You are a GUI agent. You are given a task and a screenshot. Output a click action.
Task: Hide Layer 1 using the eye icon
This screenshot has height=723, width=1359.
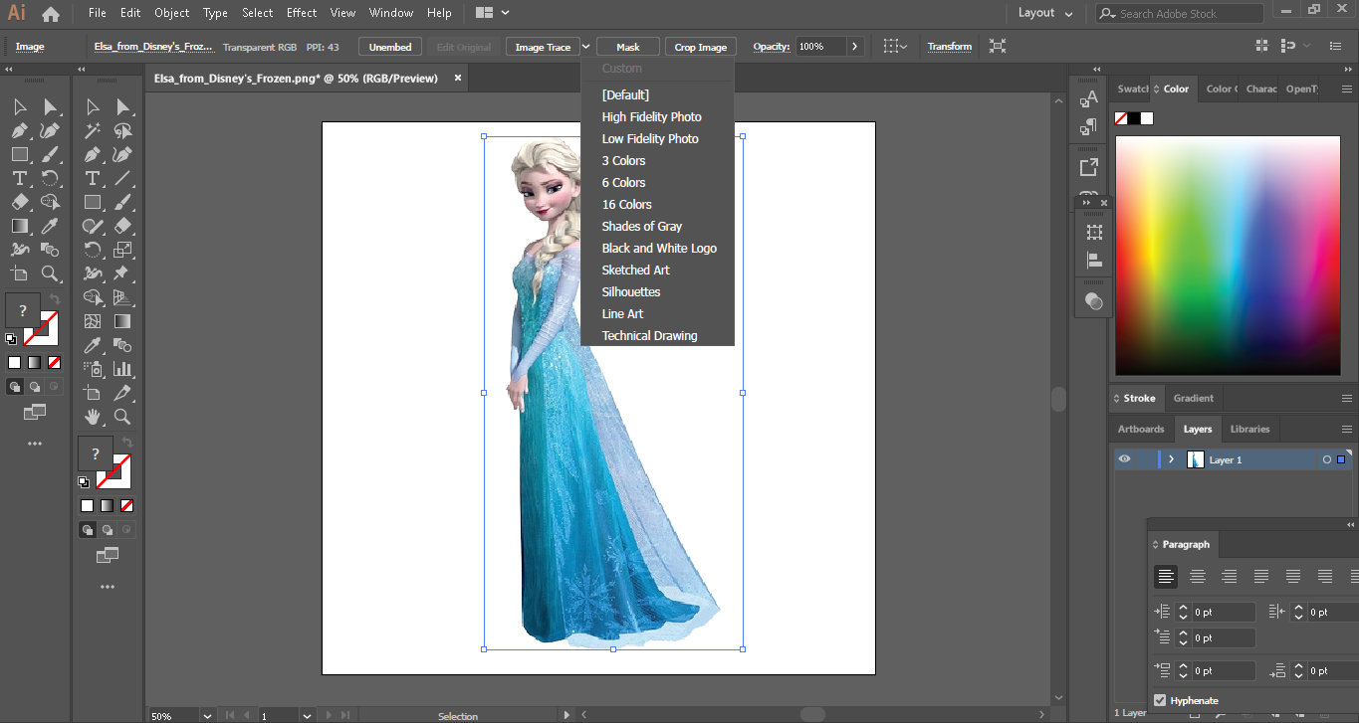coord(1124,459)
